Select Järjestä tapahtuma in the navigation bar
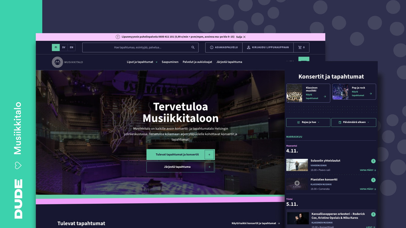The height and width of the screenshot is (228, 406). [229, 62]
